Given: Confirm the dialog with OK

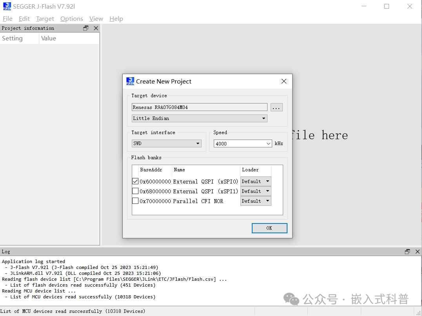Looking at the screenshot, I should click(269, 228).
